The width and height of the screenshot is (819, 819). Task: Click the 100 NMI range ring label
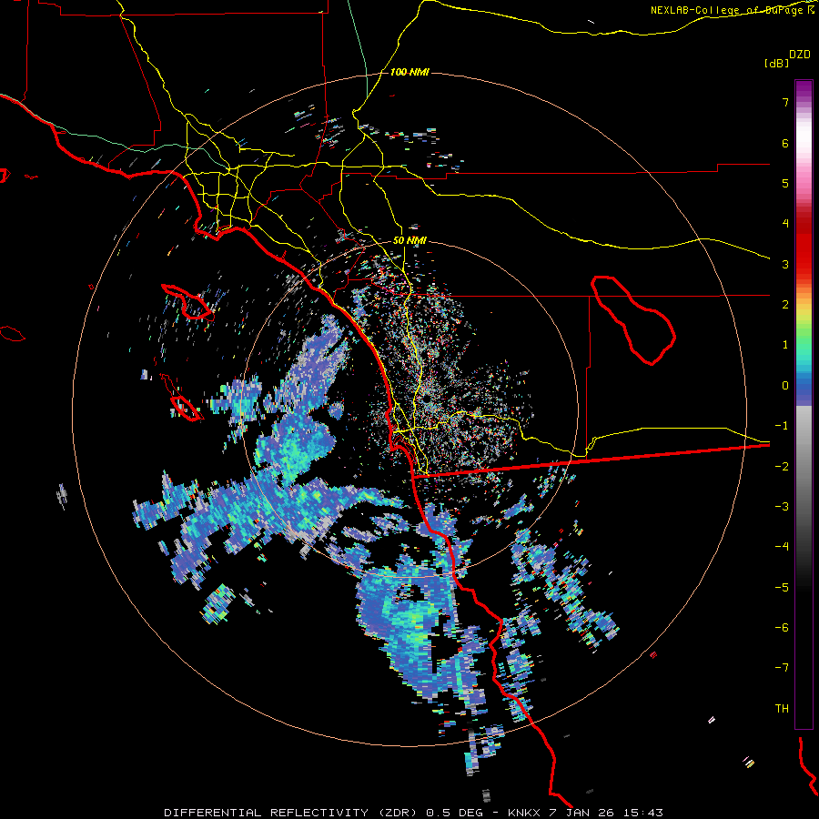tap(409, 72)
